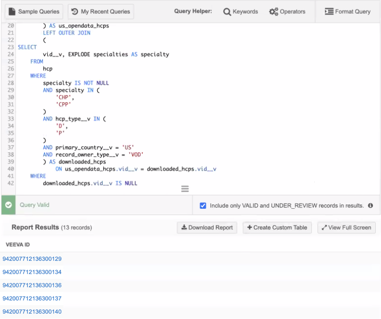The height and width of the screenshot is (319, 381).
Task: Click the info icon beside record filter
Action: pyautogui.click(x=371, y=206)
